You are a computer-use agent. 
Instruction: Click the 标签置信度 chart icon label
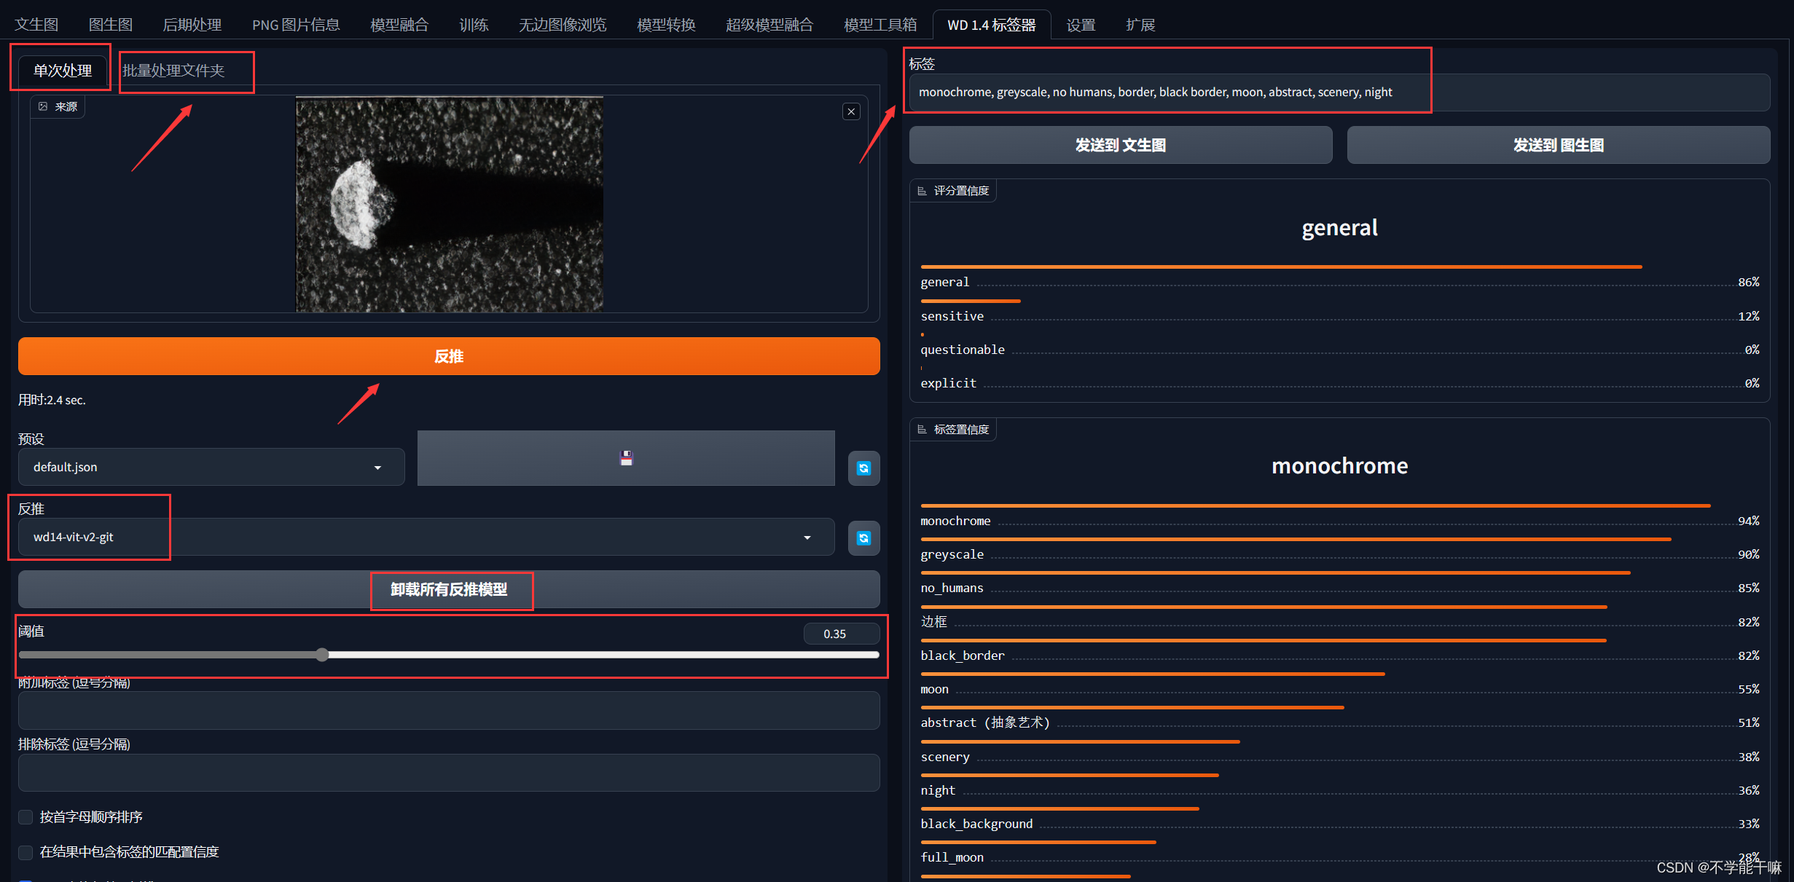click(x=953, y=430)
